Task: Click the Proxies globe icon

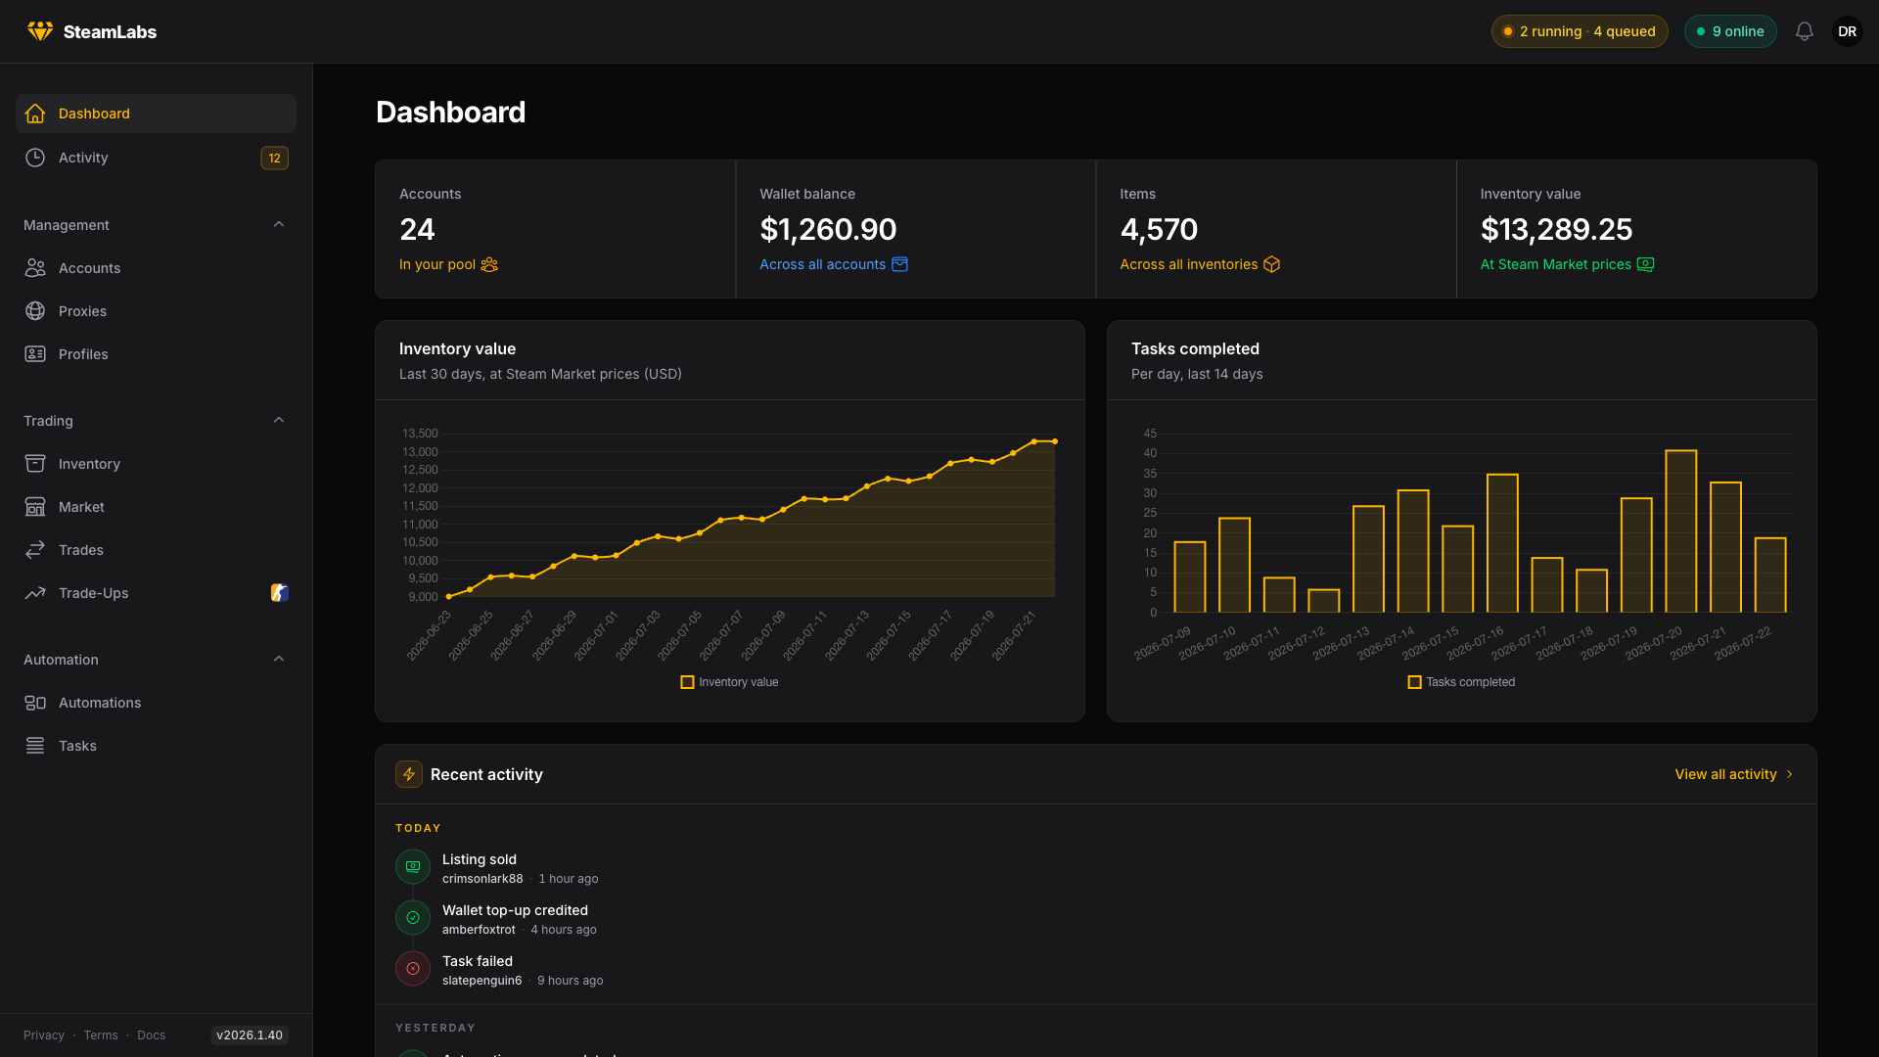Action: (x=35, y=311)
